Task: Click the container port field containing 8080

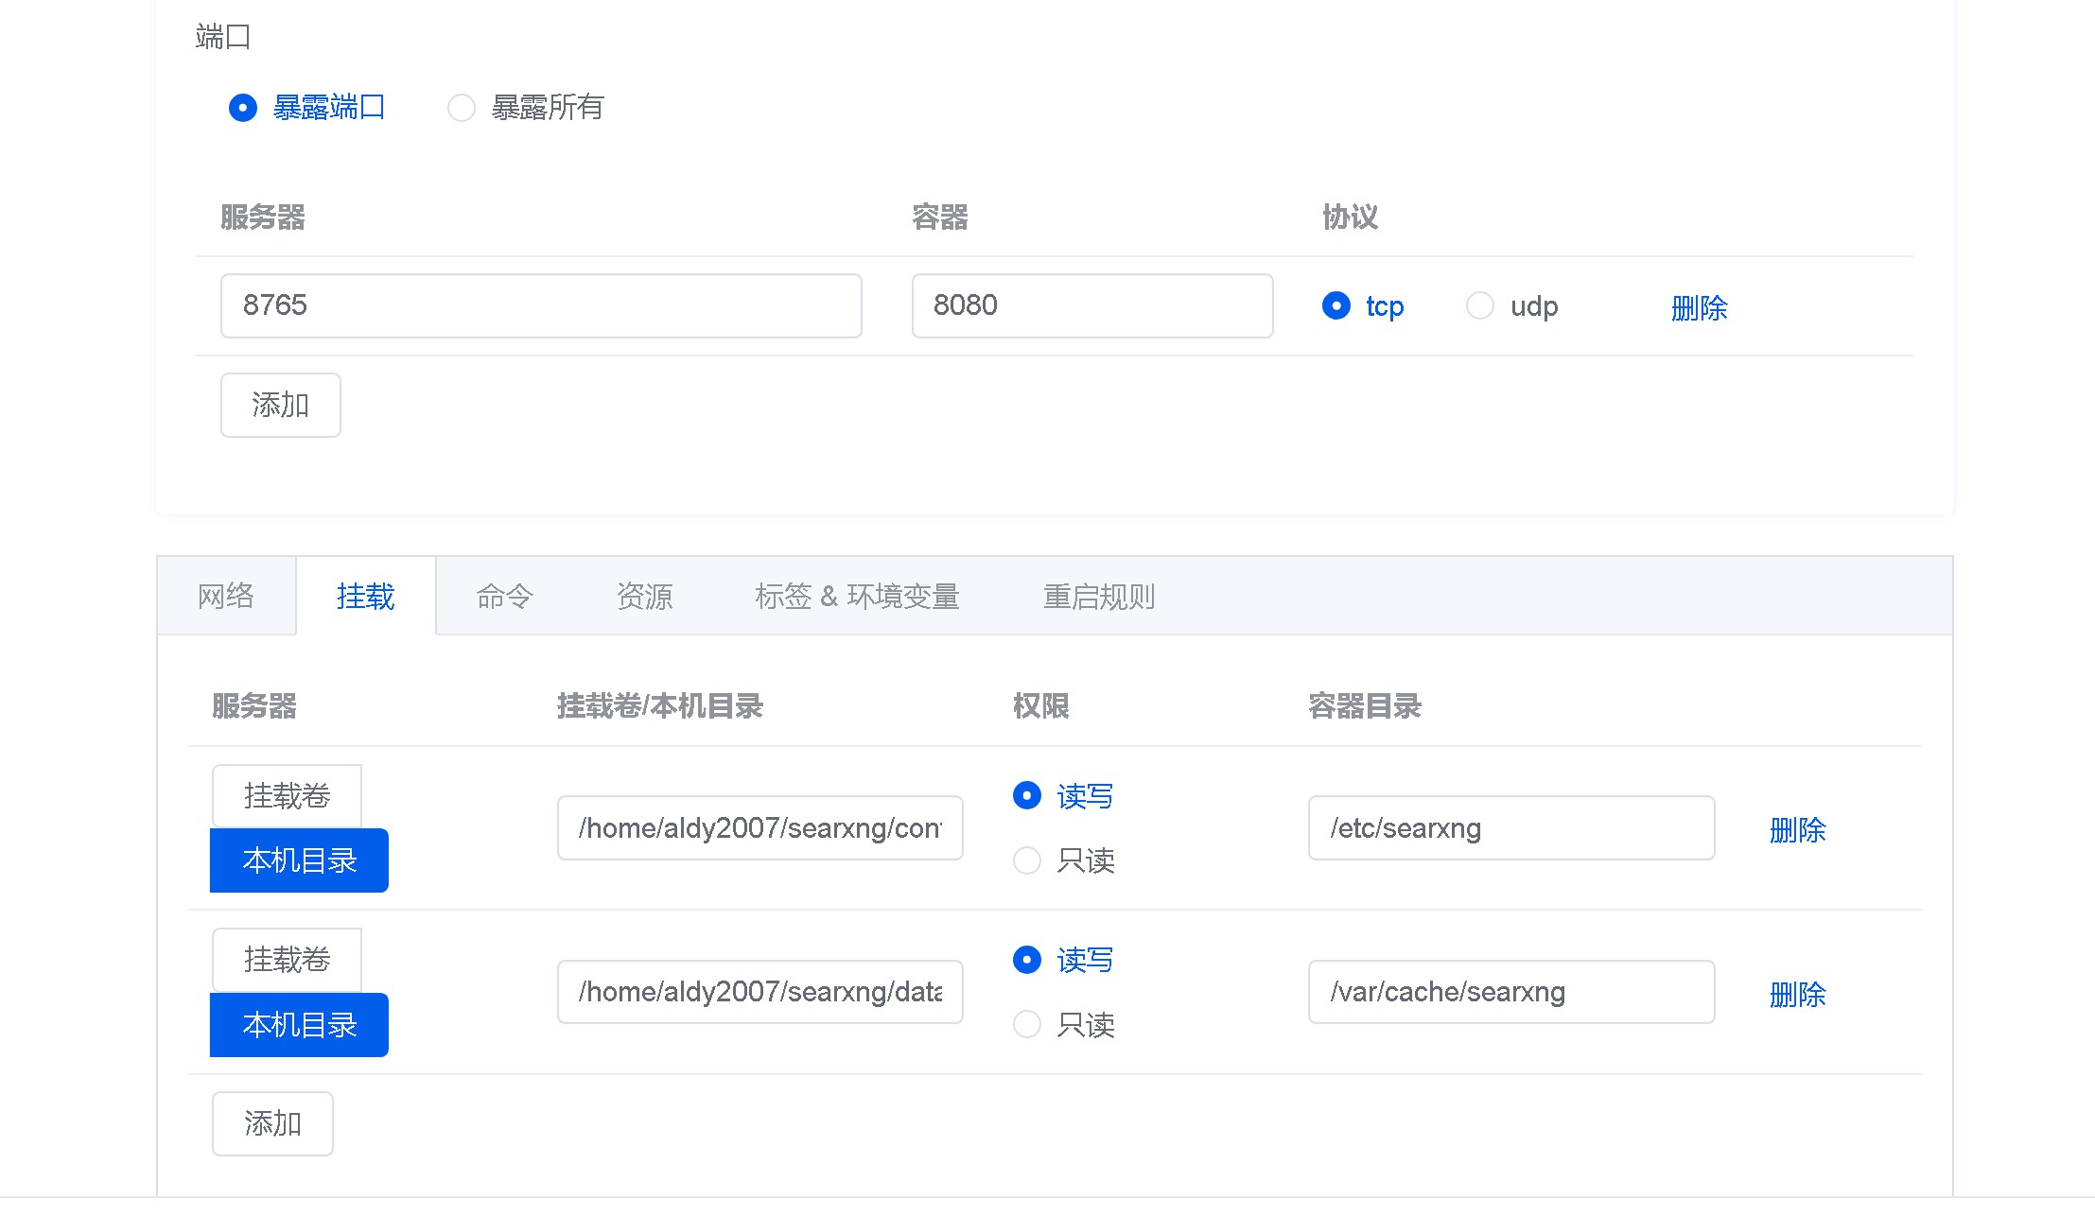Action: point(1091,305)
